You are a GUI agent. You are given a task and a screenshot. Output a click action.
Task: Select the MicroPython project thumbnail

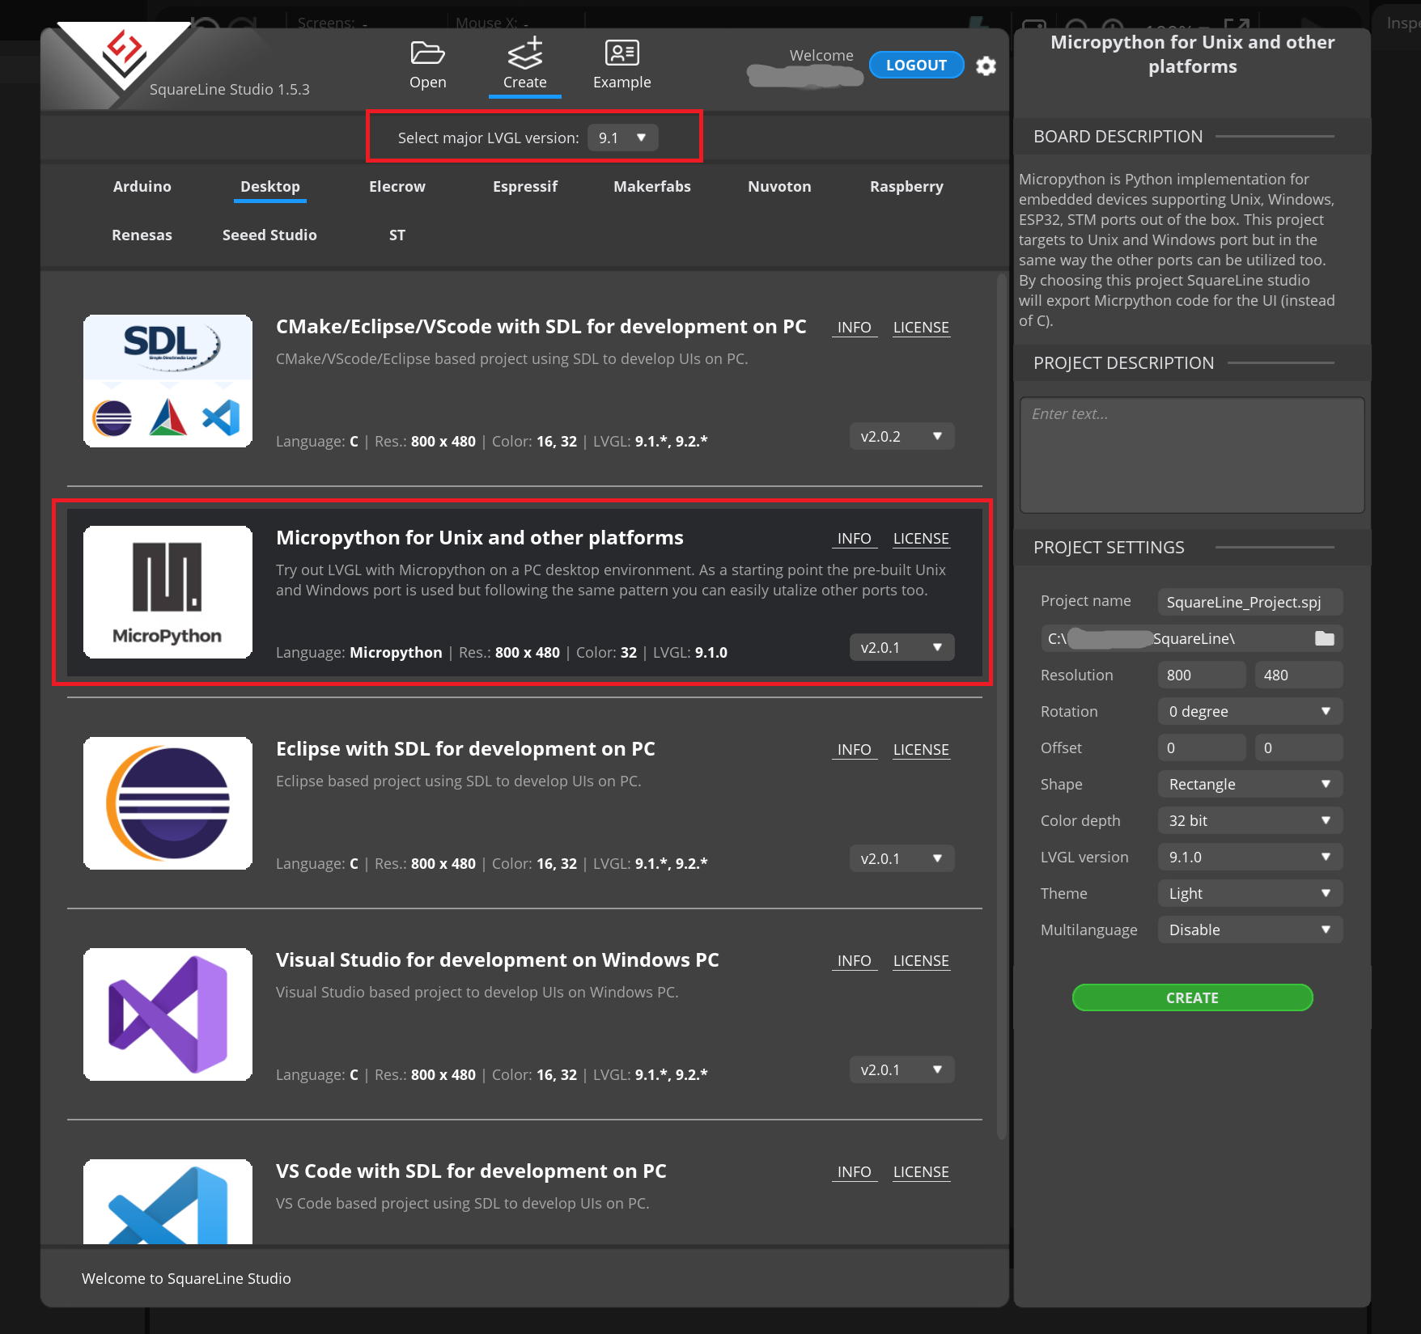point(168,592)
